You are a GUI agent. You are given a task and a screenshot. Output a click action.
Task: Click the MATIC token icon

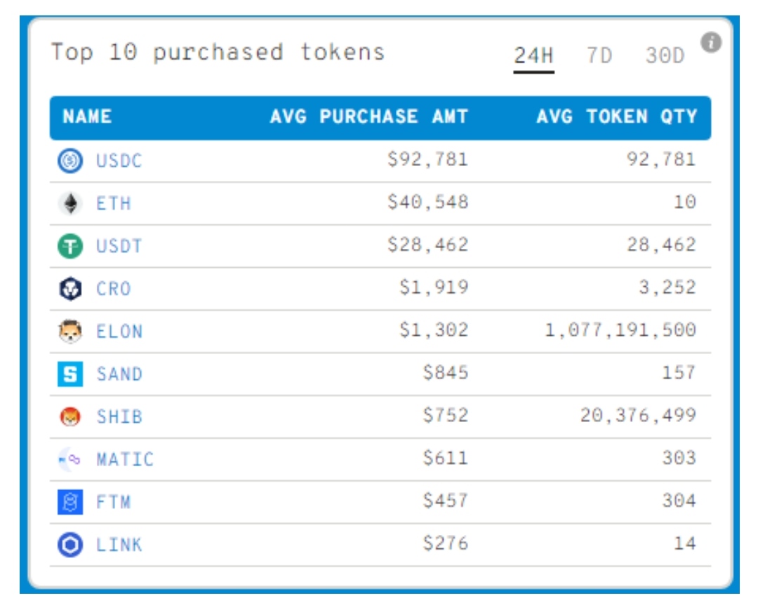[70, 459]
